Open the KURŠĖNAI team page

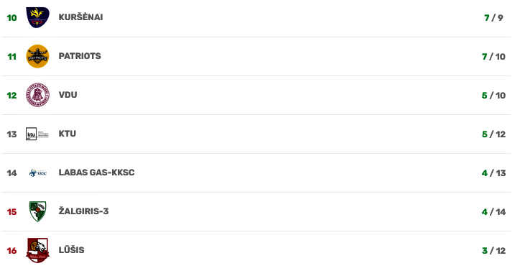[80, 17]
